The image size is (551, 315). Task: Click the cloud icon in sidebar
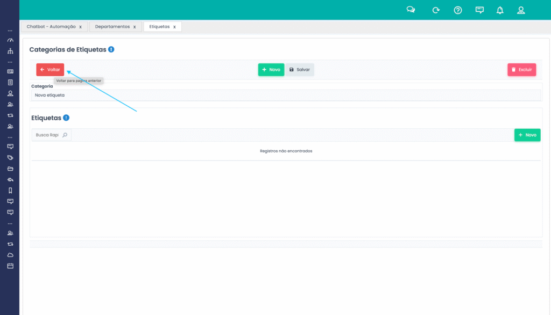point(10,255)
